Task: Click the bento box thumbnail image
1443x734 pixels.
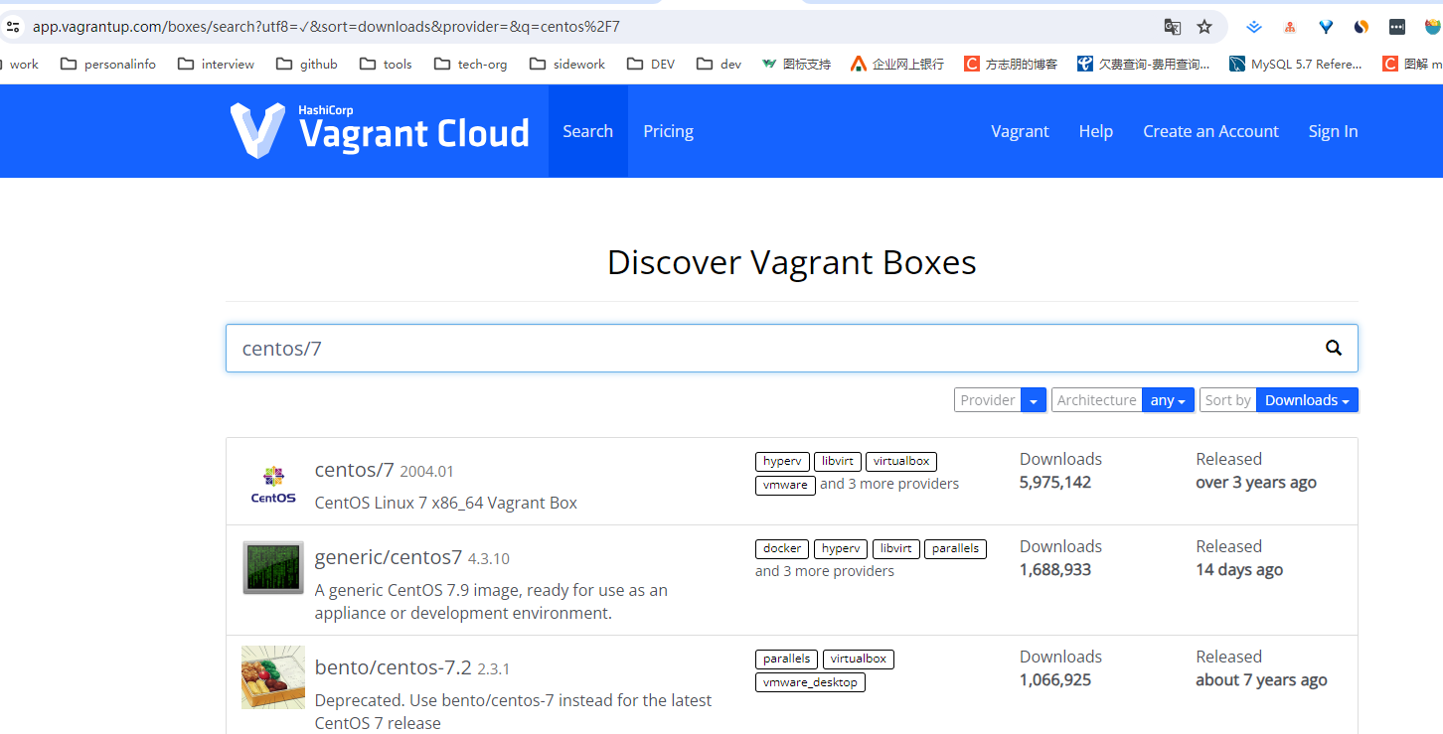Action: 273,677
